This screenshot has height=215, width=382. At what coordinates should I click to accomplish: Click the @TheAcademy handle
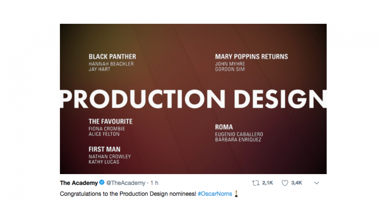click(126, 183)
